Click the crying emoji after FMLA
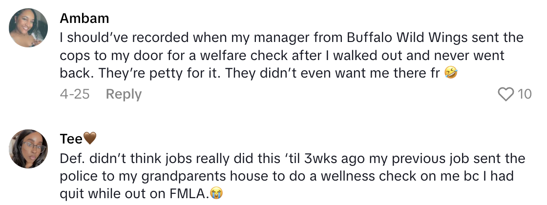The height and width of the screenshot is (205, 547). point(216,193)
